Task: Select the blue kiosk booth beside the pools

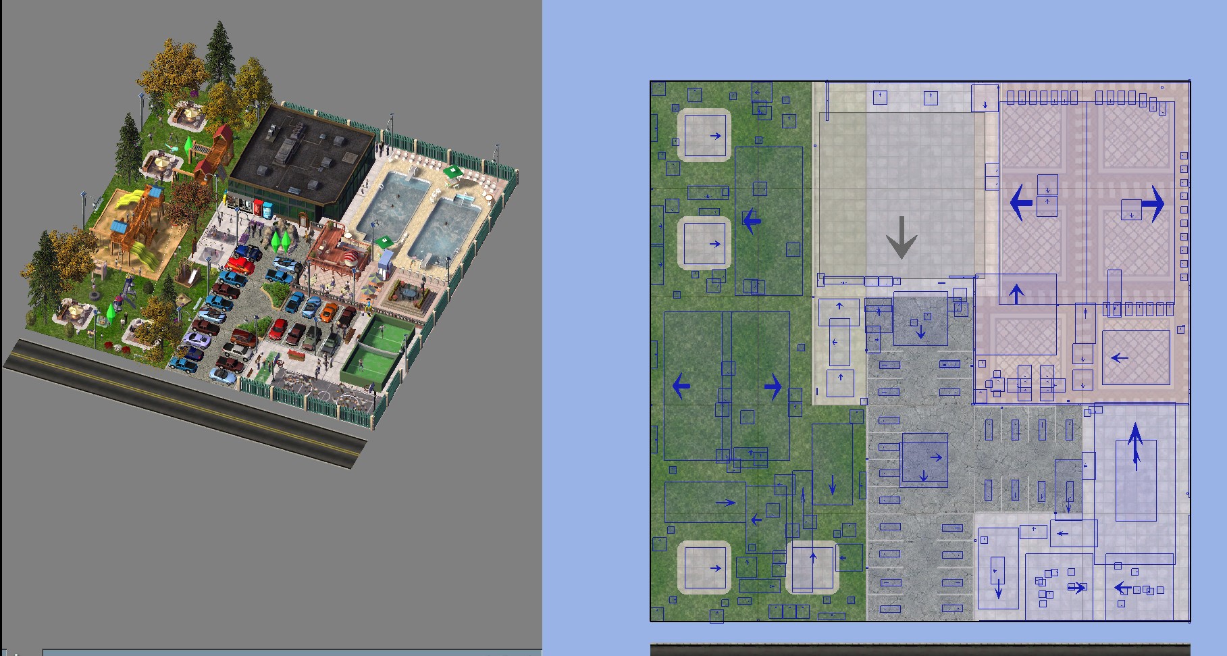Action: point(385,264)
